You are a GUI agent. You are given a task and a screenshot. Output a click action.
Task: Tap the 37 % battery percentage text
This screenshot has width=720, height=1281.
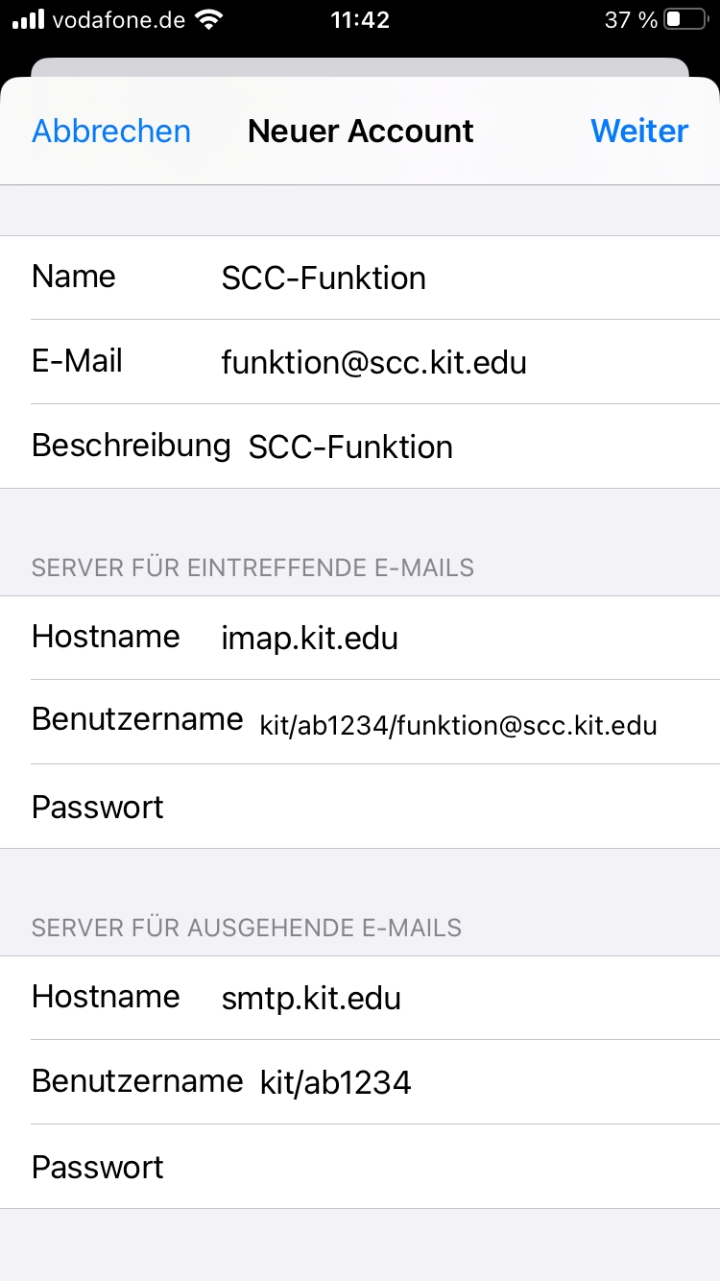click(x=631, y=20)
